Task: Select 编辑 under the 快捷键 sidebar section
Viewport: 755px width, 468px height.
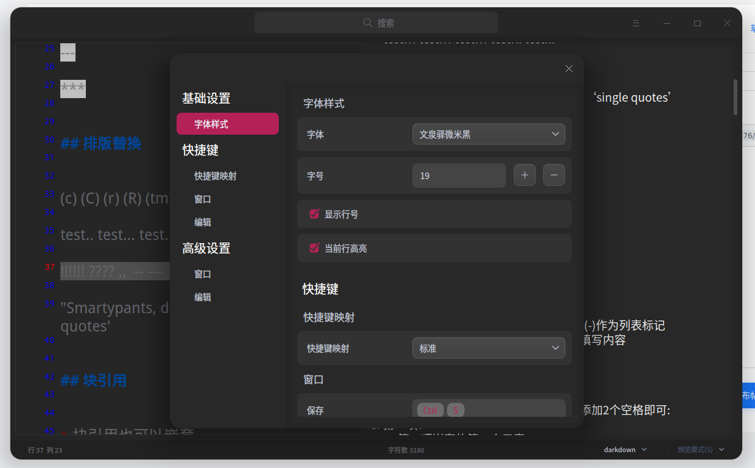Action: [x=203, y=222]
